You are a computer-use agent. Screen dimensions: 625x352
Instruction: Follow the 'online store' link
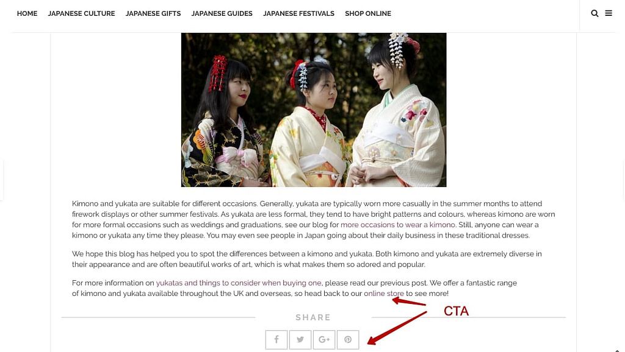click(x=384, y=294)
